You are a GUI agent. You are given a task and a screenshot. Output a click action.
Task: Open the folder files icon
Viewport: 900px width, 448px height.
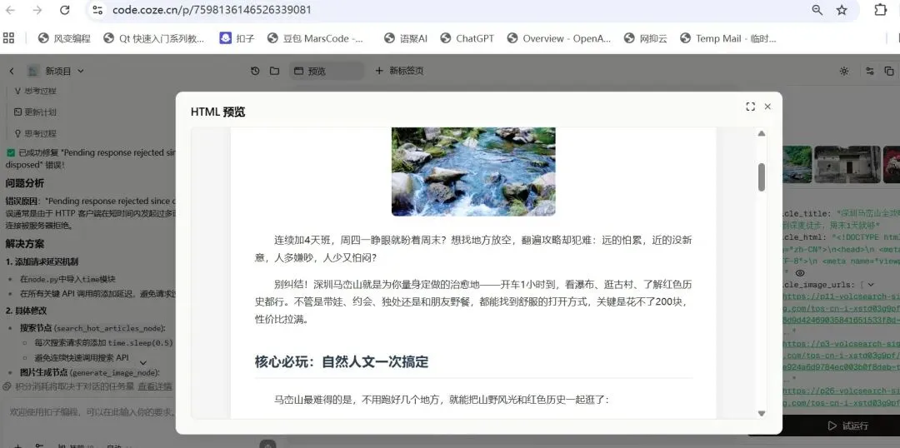pyautogui.click(x=274, y=71)
